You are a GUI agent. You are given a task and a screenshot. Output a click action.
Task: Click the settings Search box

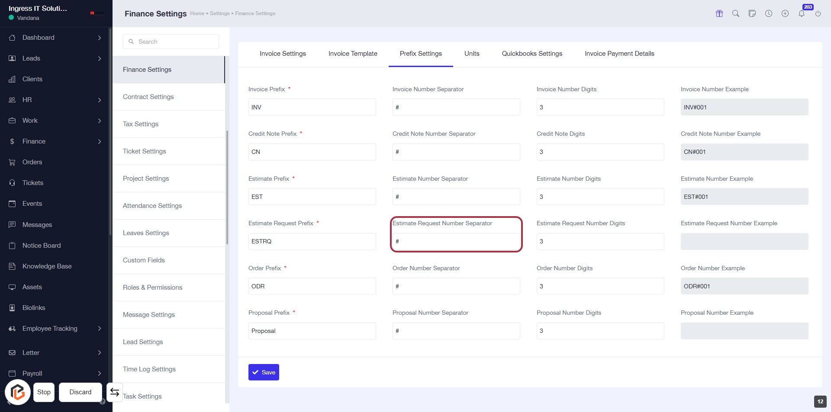tap(171, 42)
